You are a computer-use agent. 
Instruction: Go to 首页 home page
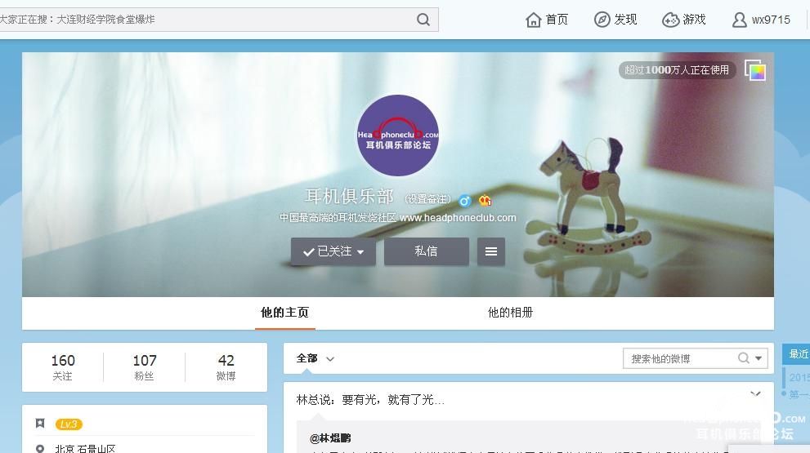[547, 20]
